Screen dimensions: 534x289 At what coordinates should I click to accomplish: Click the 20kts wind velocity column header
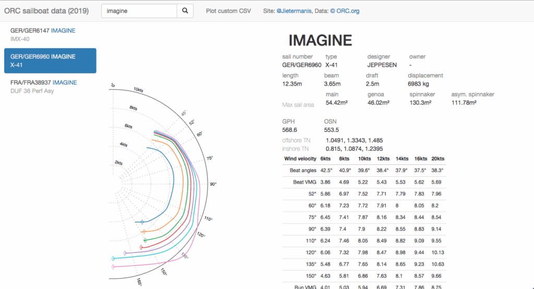(x=438, y=159)
